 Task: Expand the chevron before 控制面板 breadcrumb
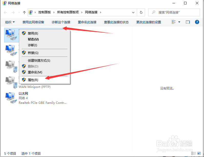pyautogui.click(x=35, y=12)
